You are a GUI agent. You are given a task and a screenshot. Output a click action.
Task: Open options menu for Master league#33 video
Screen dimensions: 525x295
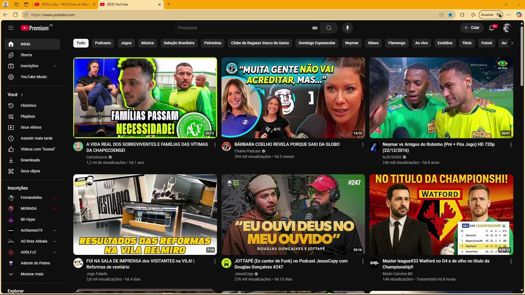tap(511, 261)
